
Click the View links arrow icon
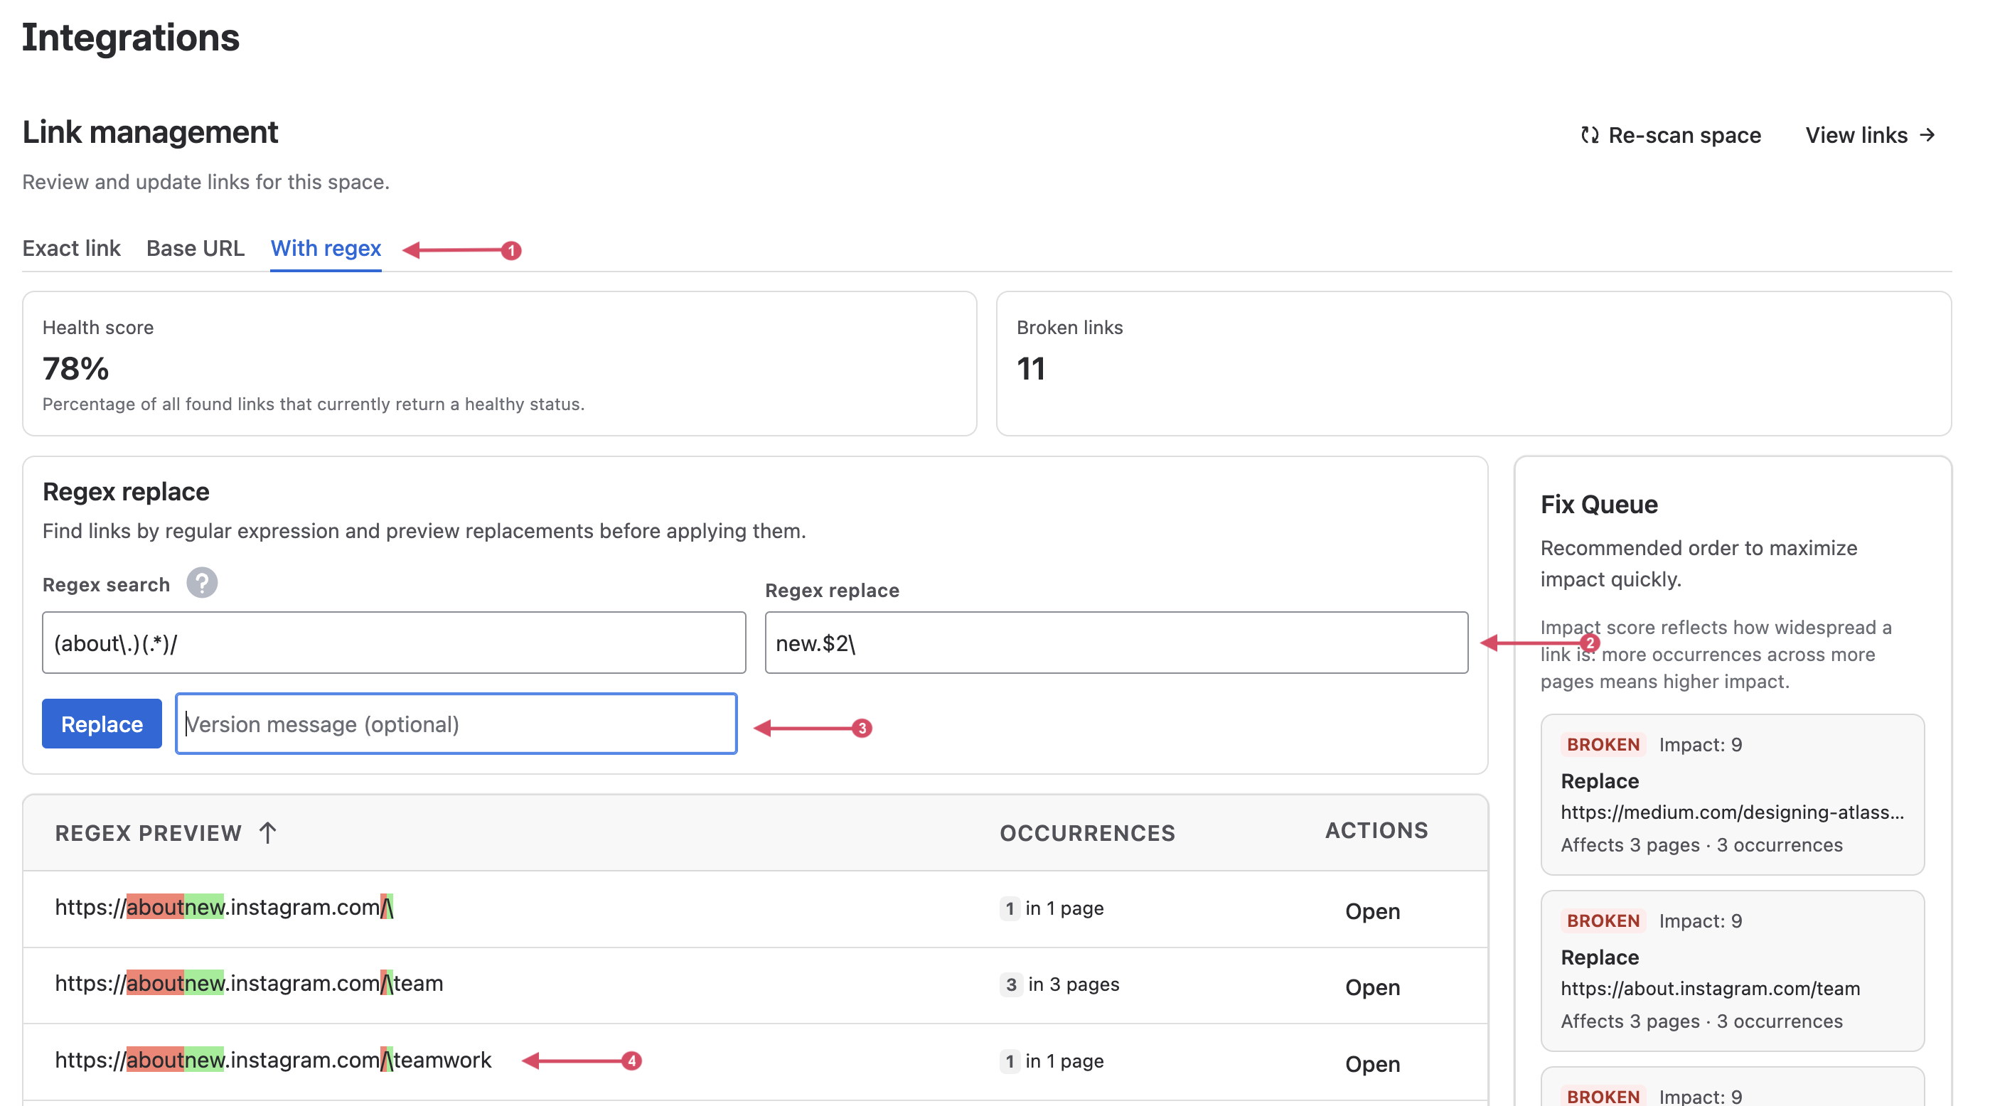[x=1928, y=136]
